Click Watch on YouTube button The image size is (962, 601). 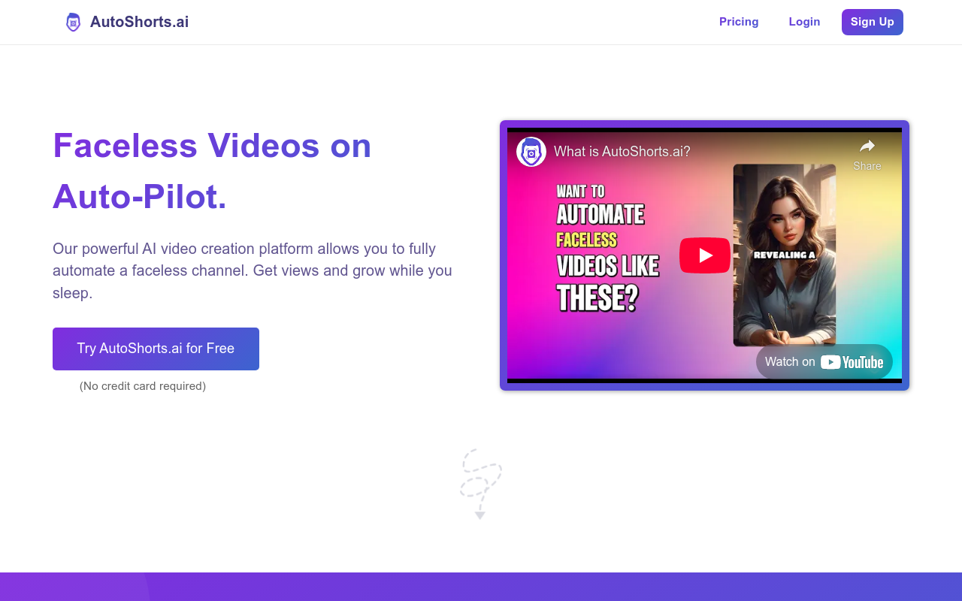[824, 362]
